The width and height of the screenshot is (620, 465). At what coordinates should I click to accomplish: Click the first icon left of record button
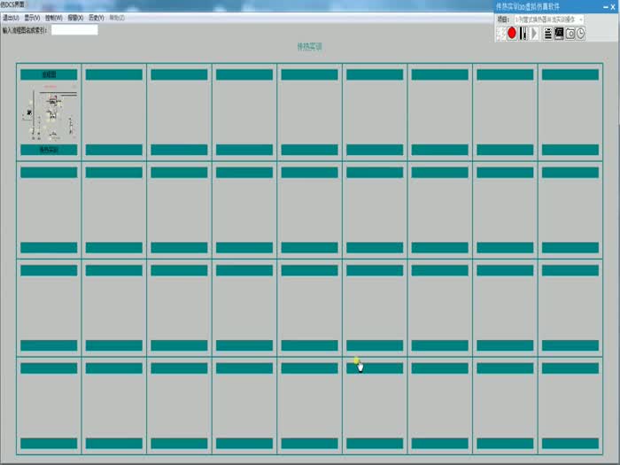[500, 33]
